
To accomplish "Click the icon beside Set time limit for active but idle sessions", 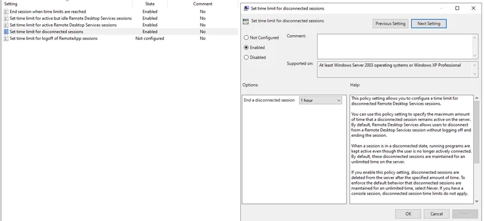I will tap(6, 18).
